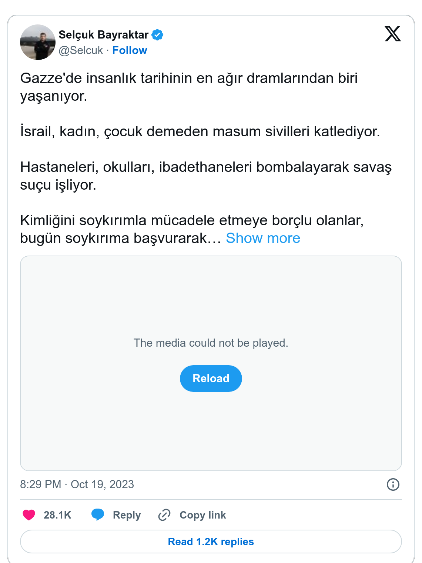
Task: Click the chain link icon
Action: coord(164,515)
